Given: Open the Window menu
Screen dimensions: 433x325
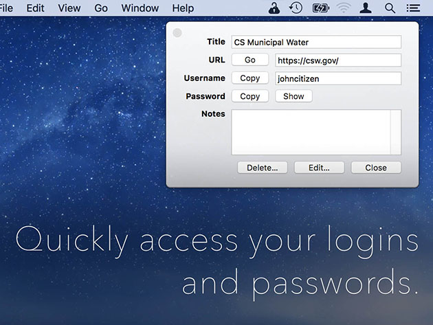Looking at the screenshot, I should [140, 8].
